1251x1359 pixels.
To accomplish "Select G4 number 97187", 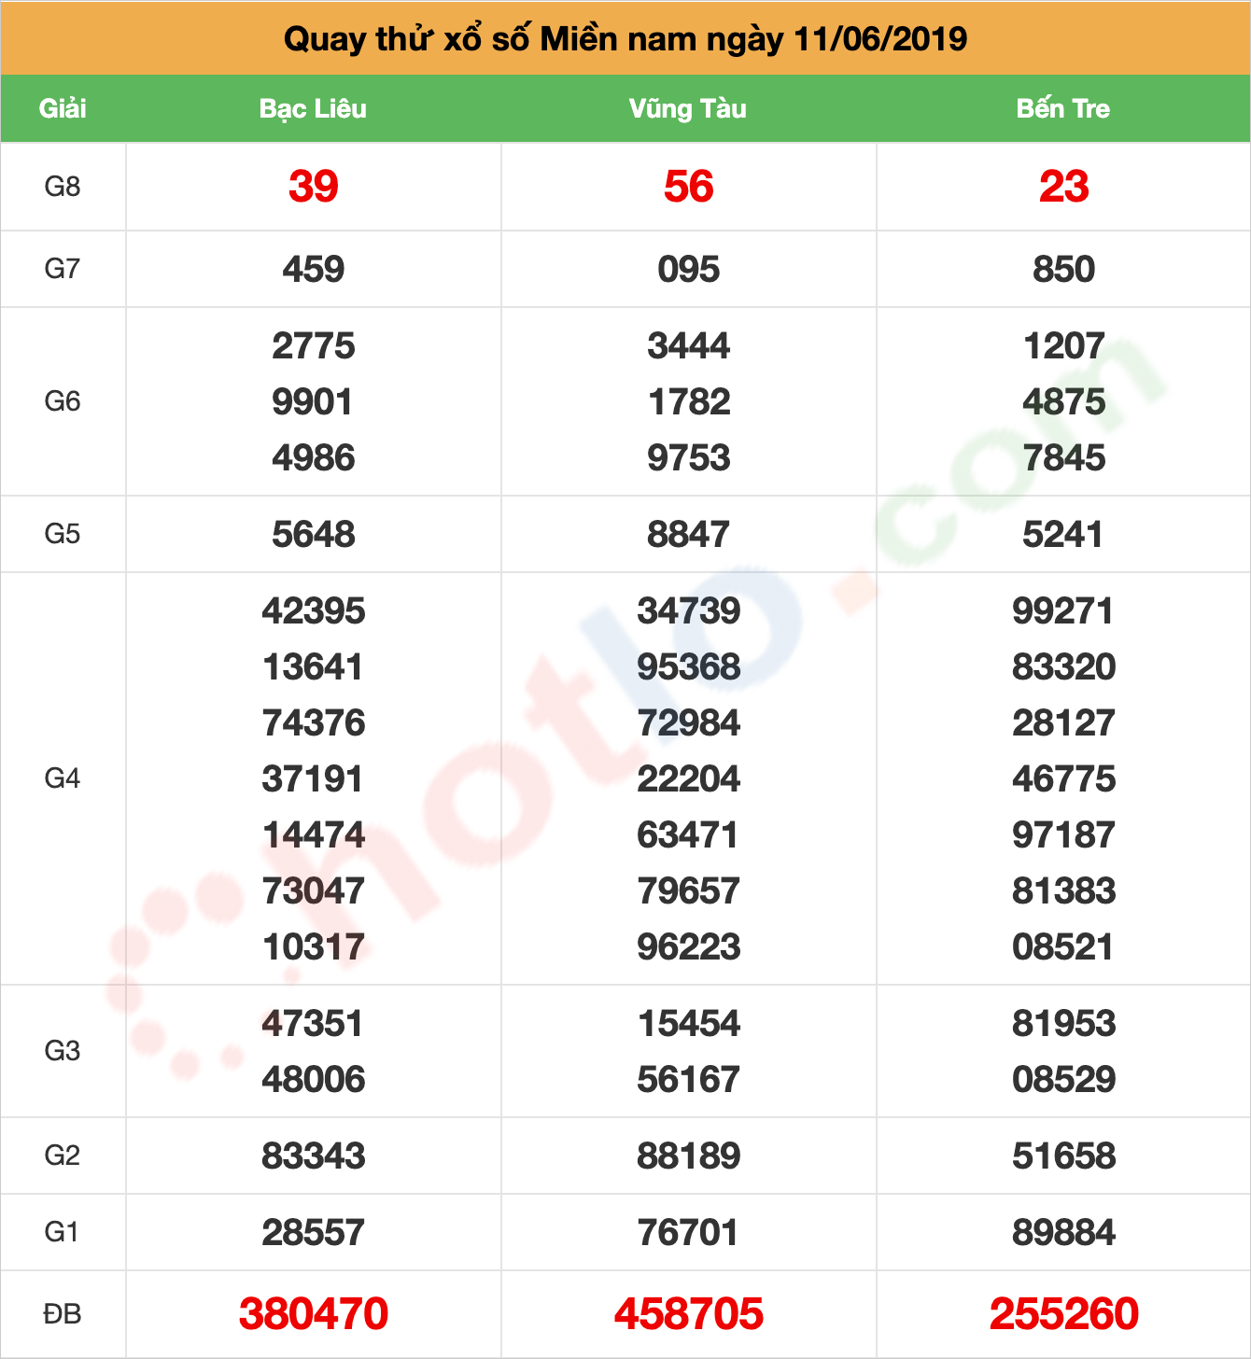I will pyautogui.click(x=1064, y=835).
